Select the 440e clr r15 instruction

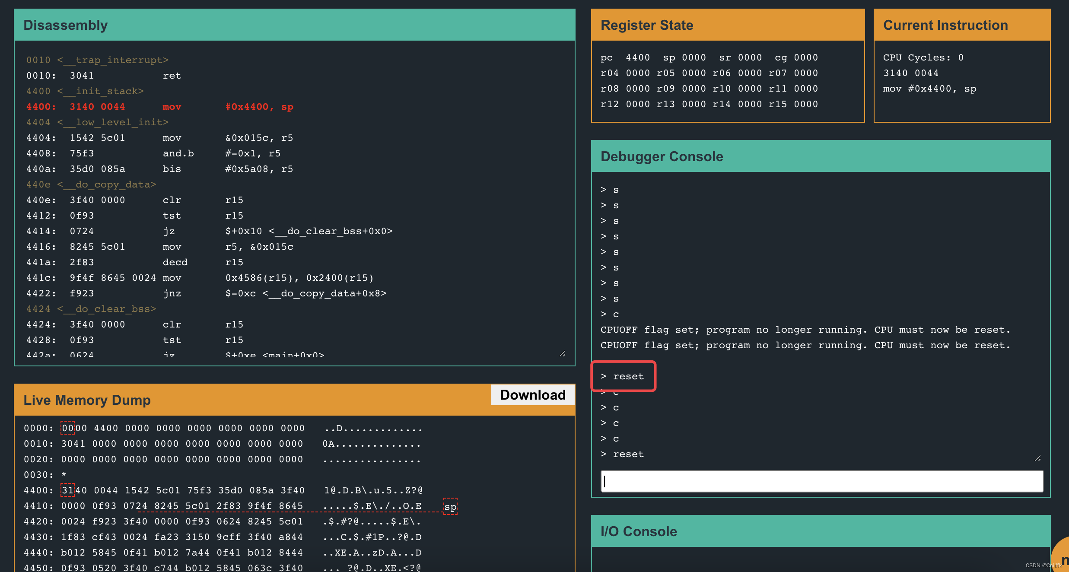pyautogui.click(x=135, y=200)
